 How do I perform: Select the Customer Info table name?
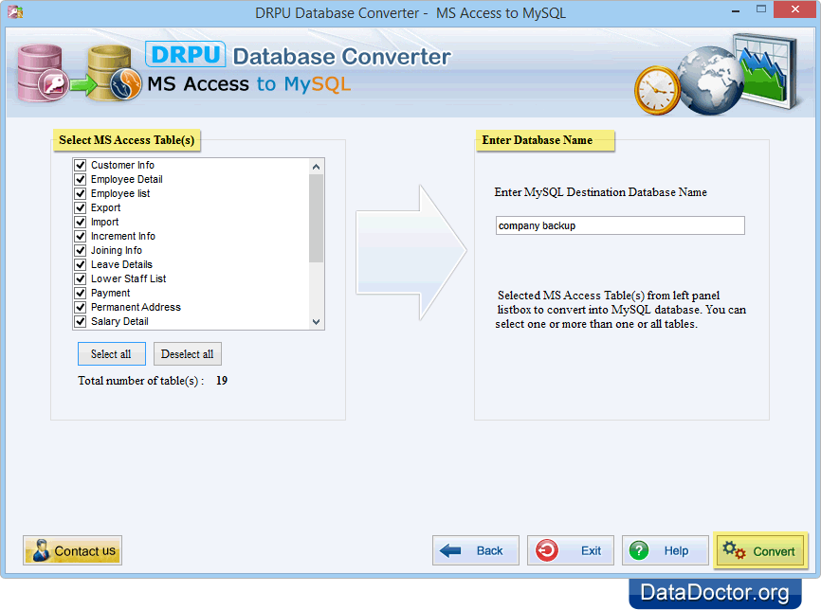(x=122, y=166)
